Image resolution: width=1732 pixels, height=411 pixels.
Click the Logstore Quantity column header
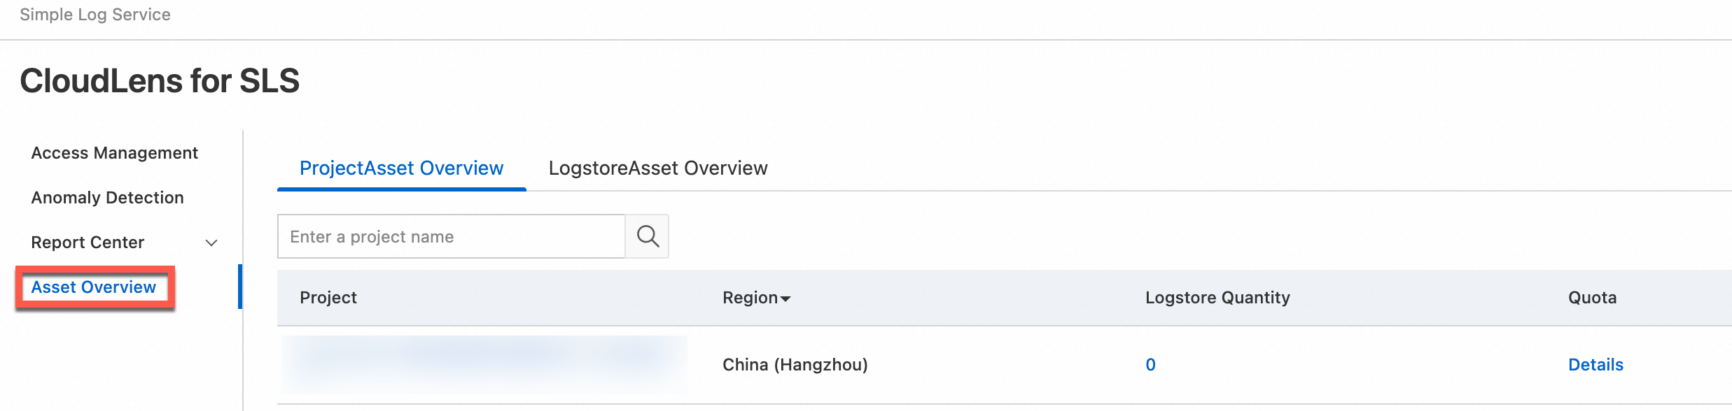[x=1217, y=298]
